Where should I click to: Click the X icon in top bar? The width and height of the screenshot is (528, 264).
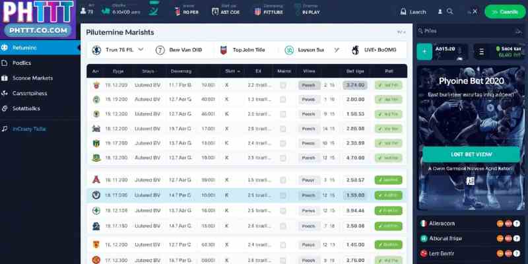475,11
